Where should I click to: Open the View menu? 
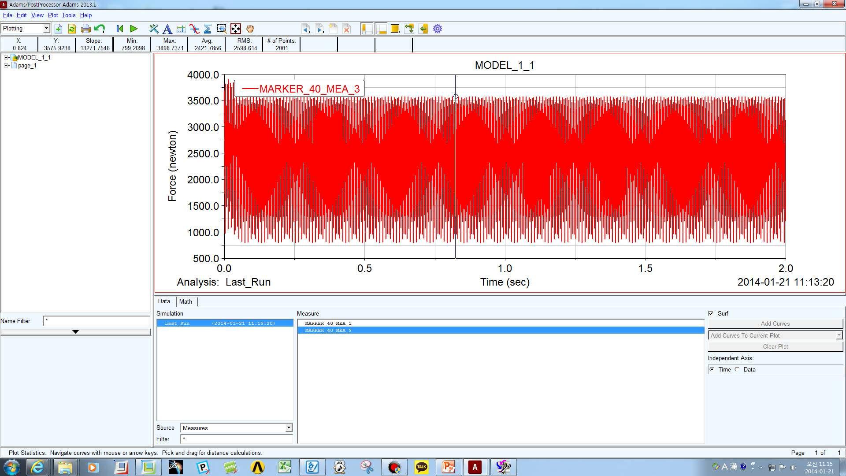click(x=37, y=15)
